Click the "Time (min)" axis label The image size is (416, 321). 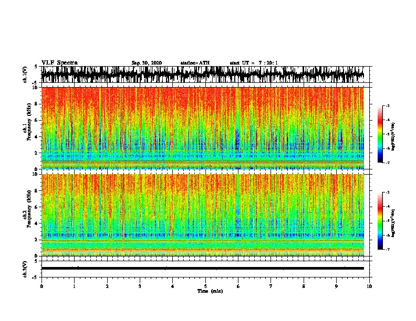[210, 291]
